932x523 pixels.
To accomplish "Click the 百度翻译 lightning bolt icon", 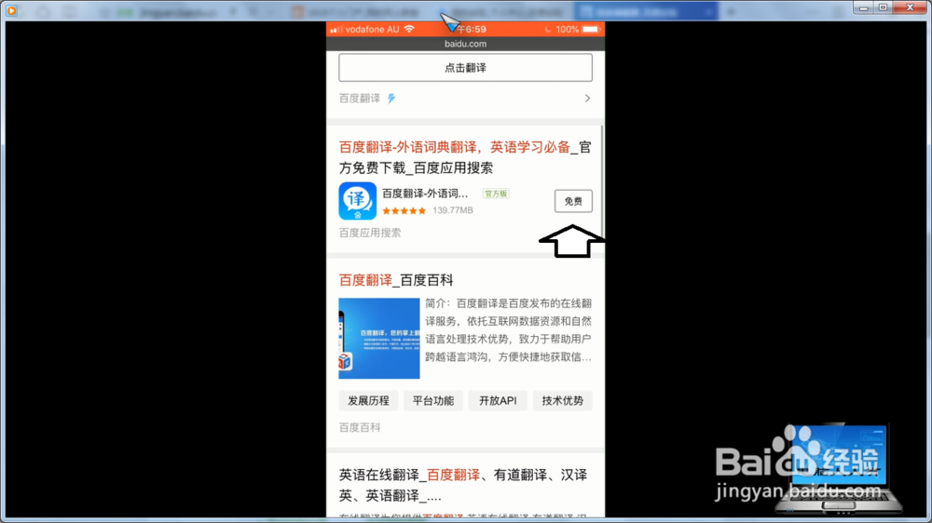I will click(x=391, y=99).
